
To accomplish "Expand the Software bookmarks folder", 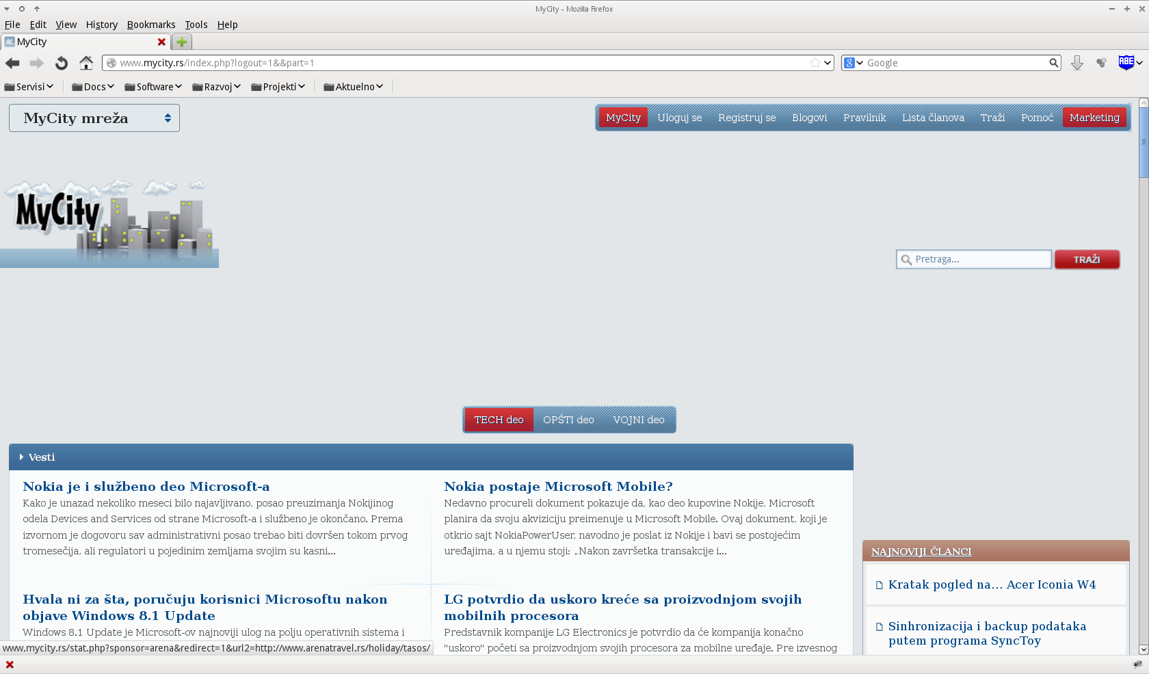I will click(153, 87).
